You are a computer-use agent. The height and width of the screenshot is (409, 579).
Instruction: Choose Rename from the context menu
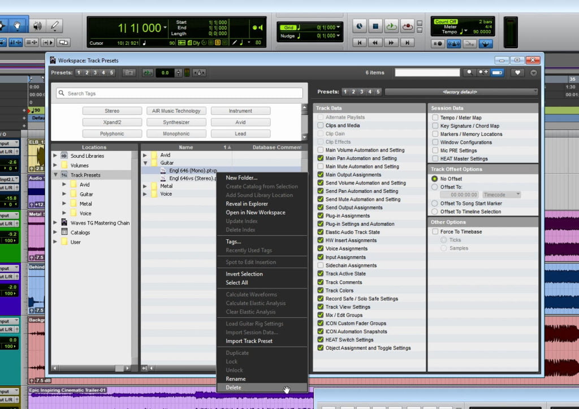[262, 378]
